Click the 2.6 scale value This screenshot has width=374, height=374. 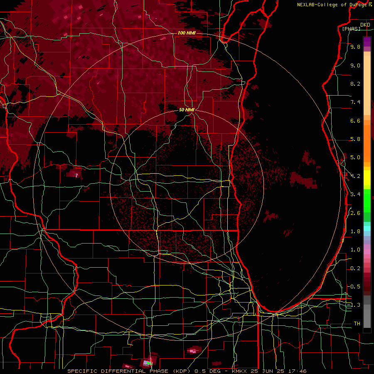[355, 213]
